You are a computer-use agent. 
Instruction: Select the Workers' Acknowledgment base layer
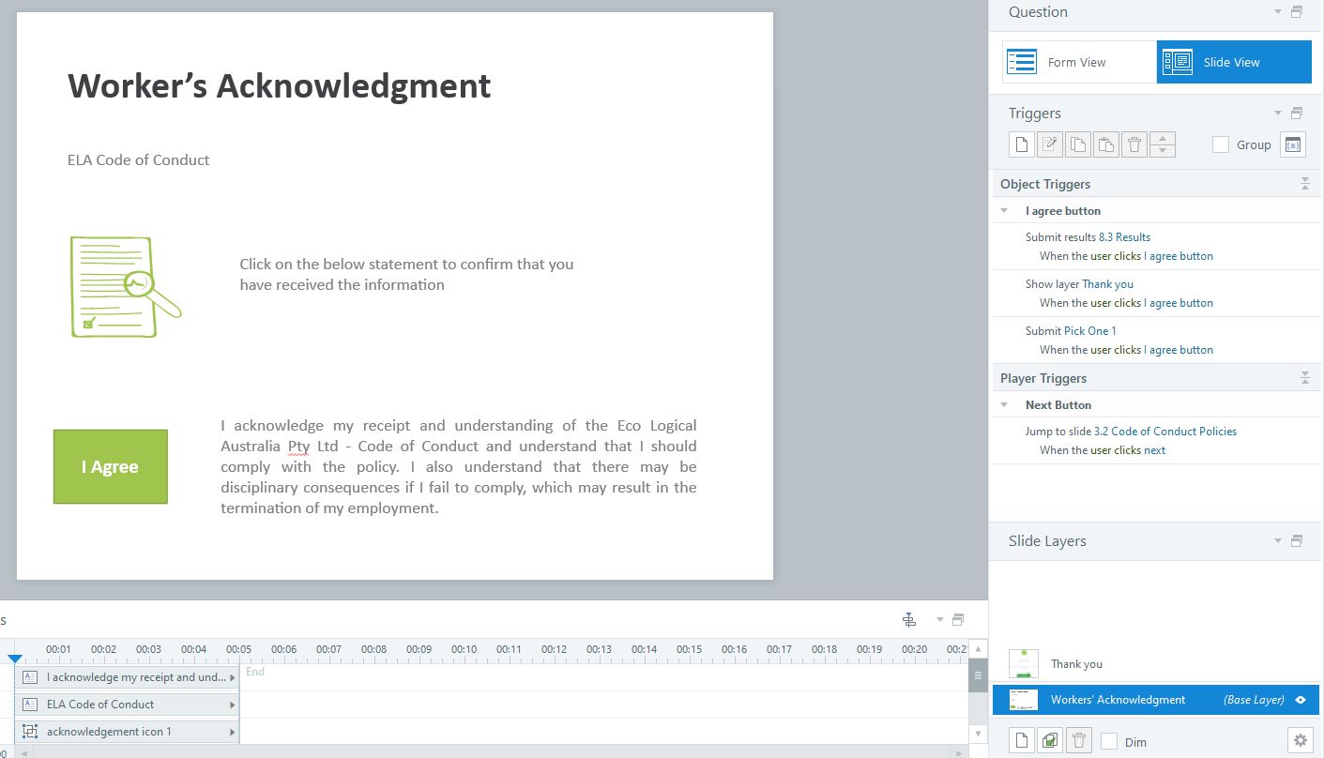pos(1156,700)
